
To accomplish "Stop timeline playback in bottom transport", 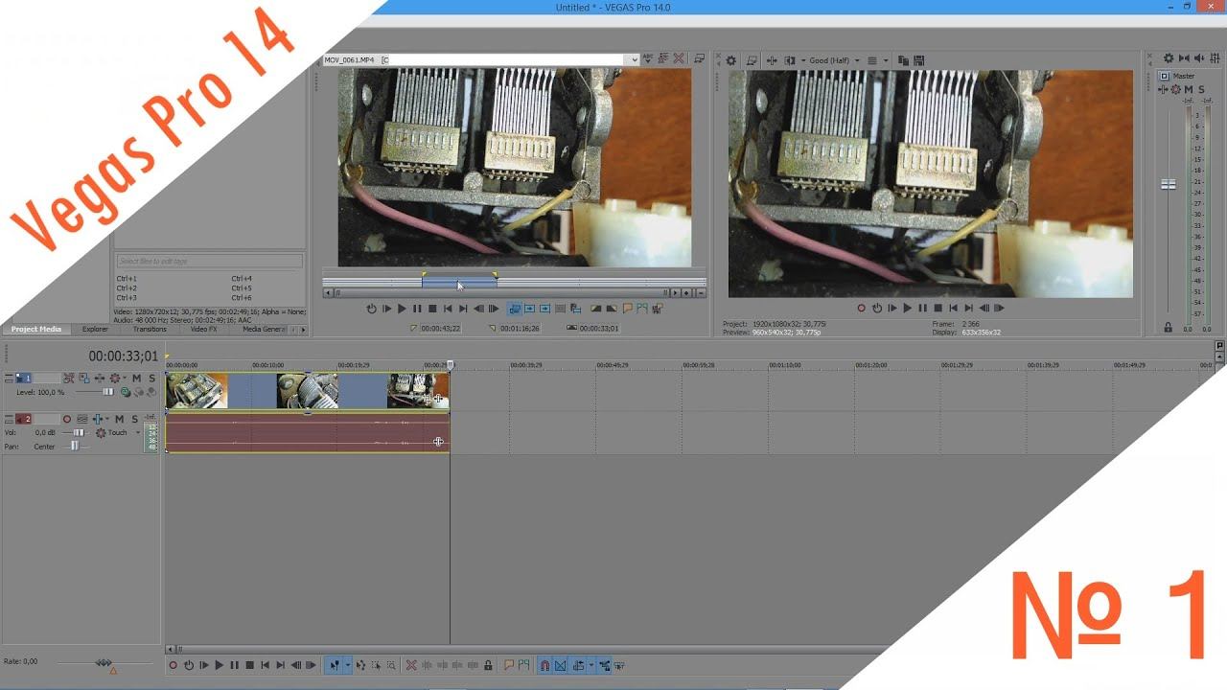I will (x=249, y=665).
